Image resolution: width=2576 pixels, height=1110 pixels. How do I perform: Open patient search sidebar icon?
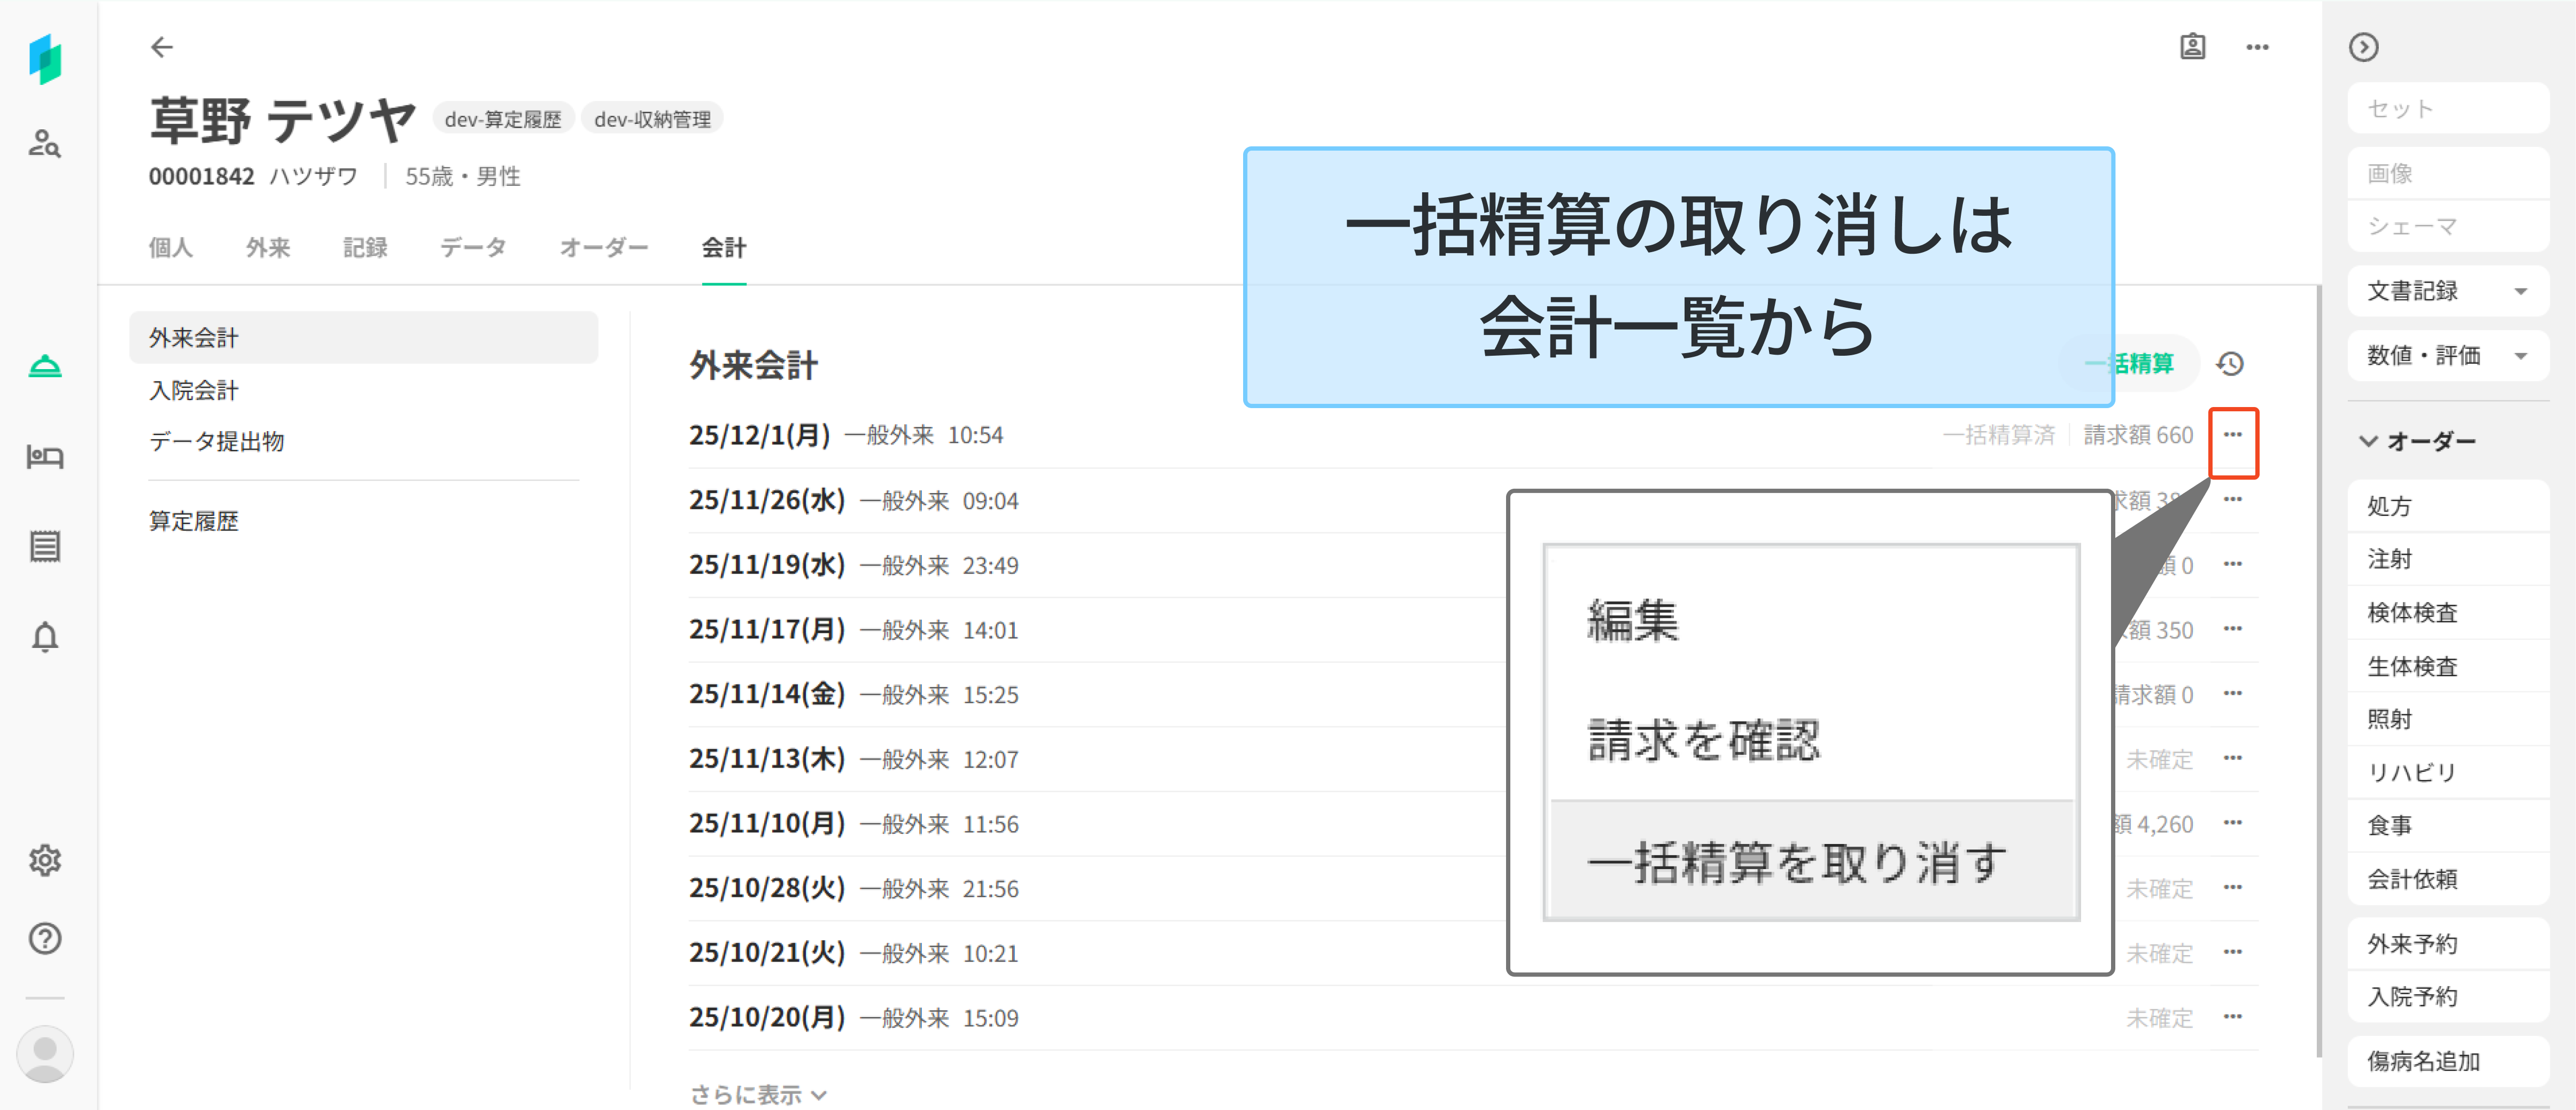(44, 144)
